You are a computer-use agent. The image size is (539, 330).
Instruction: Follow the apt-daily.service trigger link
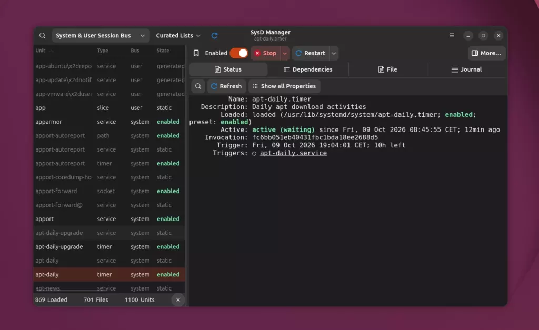point(293,153)
